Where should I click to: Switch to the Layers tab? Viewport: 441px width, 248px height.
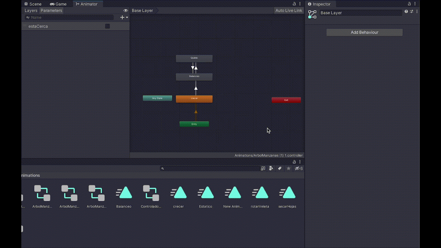tap(31, 10)
